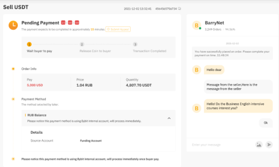Click into the "Enter your message" field
The height and width of the screenshot is (167, 279).
coord(221,145)
